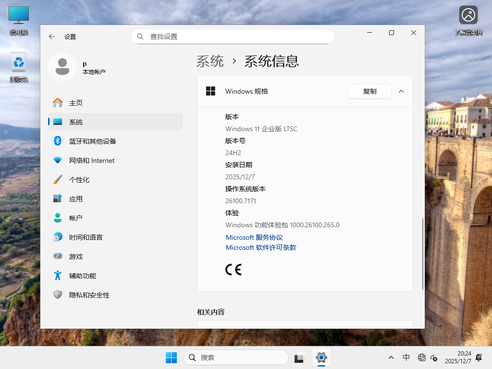This screenshot has height=369, width=492.
Task: Open the Microsoft 服务协议 link
Action: pos(254,237)
